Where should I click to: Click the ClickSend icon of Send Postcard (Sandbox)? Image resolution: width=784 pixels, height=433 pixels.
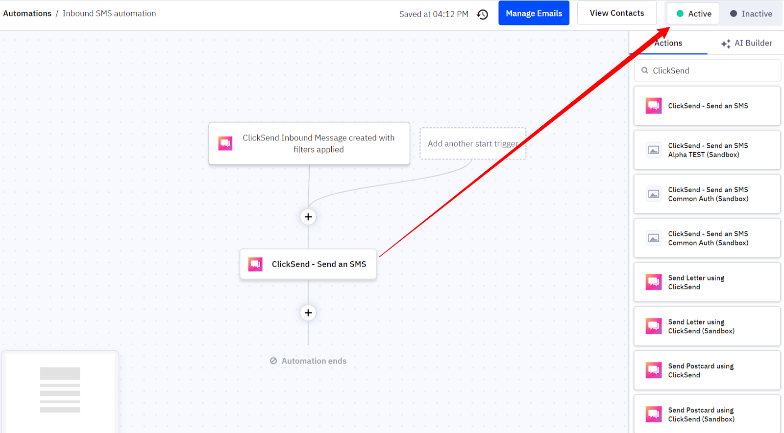(654, 414)
